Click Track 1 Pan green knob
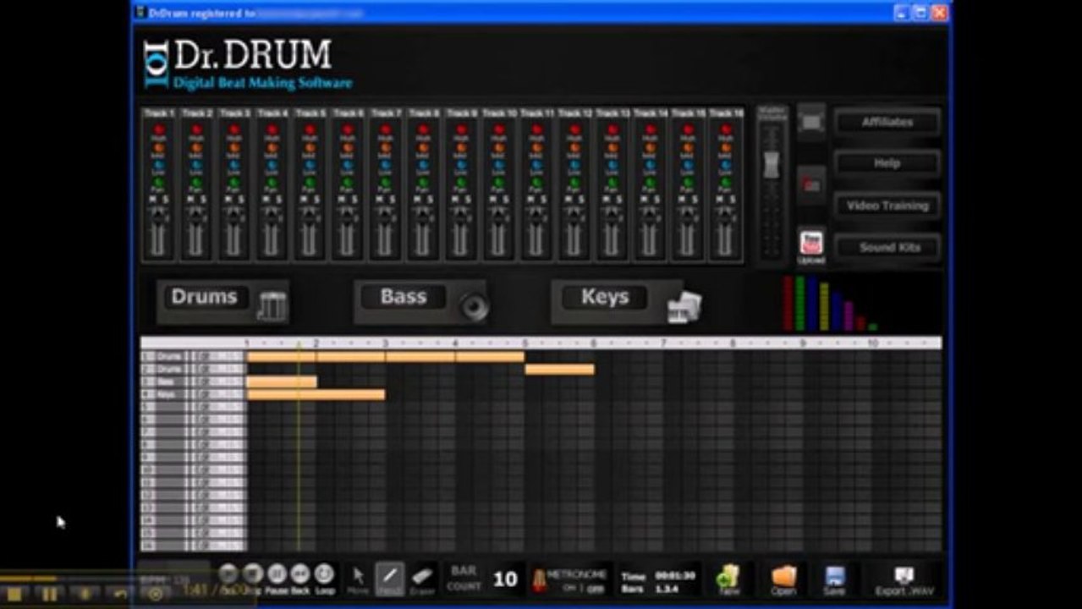Viewport: 1082px width, 609px height. pyautogui.click(x=159, y=182)
